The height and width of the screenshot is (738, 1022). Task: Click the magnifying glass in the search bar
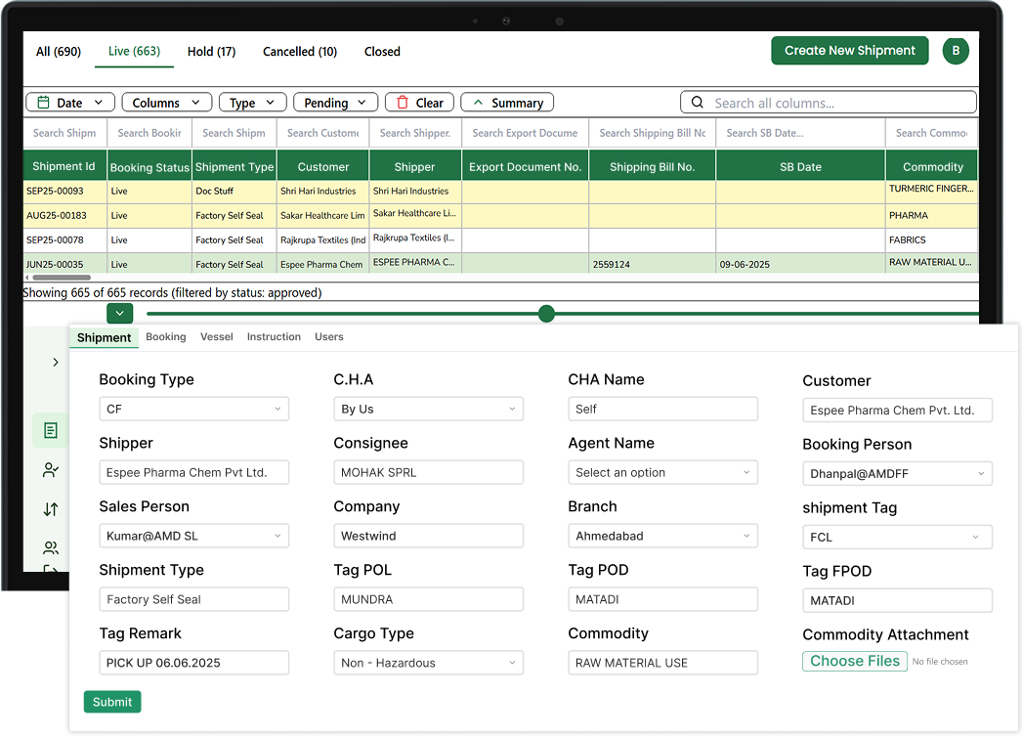[x=697, y=102]
